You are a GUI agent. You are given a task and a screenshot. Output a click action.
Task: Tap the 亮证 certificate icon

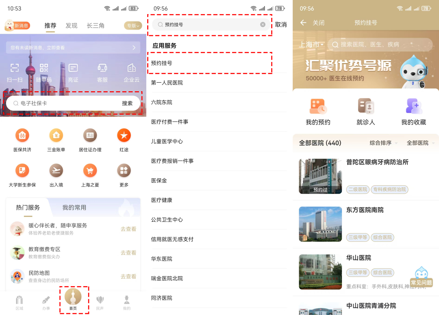(x=73, y=68)
